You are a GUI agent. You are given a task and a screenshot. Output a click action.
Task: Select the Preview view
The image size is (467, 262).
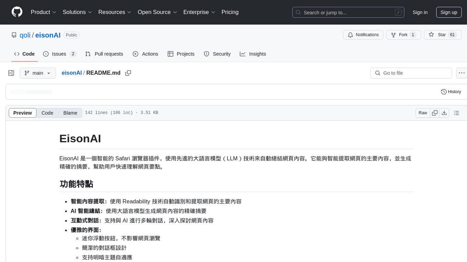click(23, 113)
